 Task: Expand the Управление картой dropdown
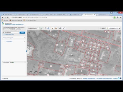click(113, 28)
